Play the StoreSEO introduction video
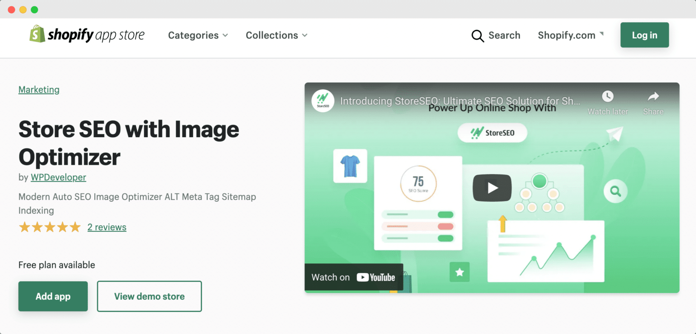Image resolution: width=696 pixels, height=334 pixels. 492,187
